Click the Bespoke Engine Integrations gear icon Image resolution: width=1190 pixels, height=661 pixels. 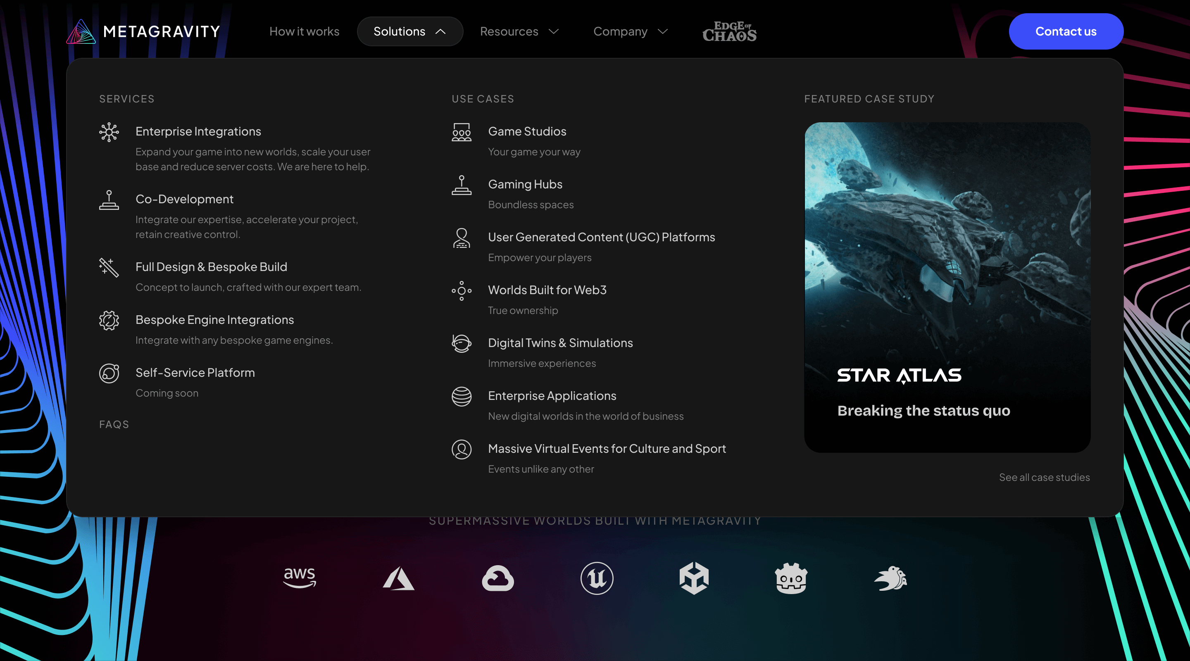(109, 320)
